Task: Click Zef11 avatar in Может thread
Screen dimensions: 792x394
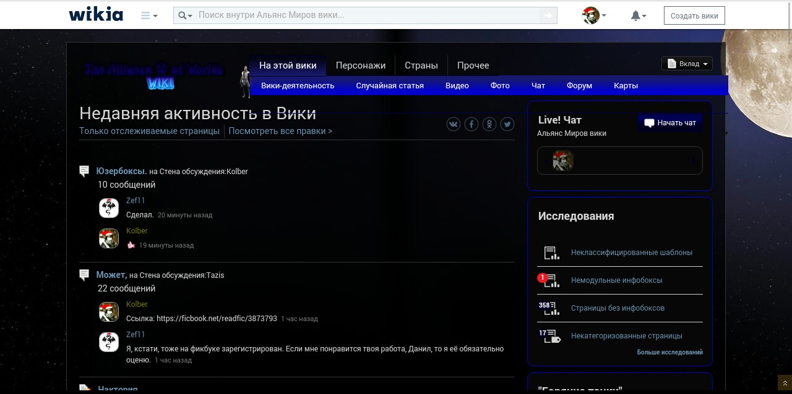Action: [x=109, y=342]
